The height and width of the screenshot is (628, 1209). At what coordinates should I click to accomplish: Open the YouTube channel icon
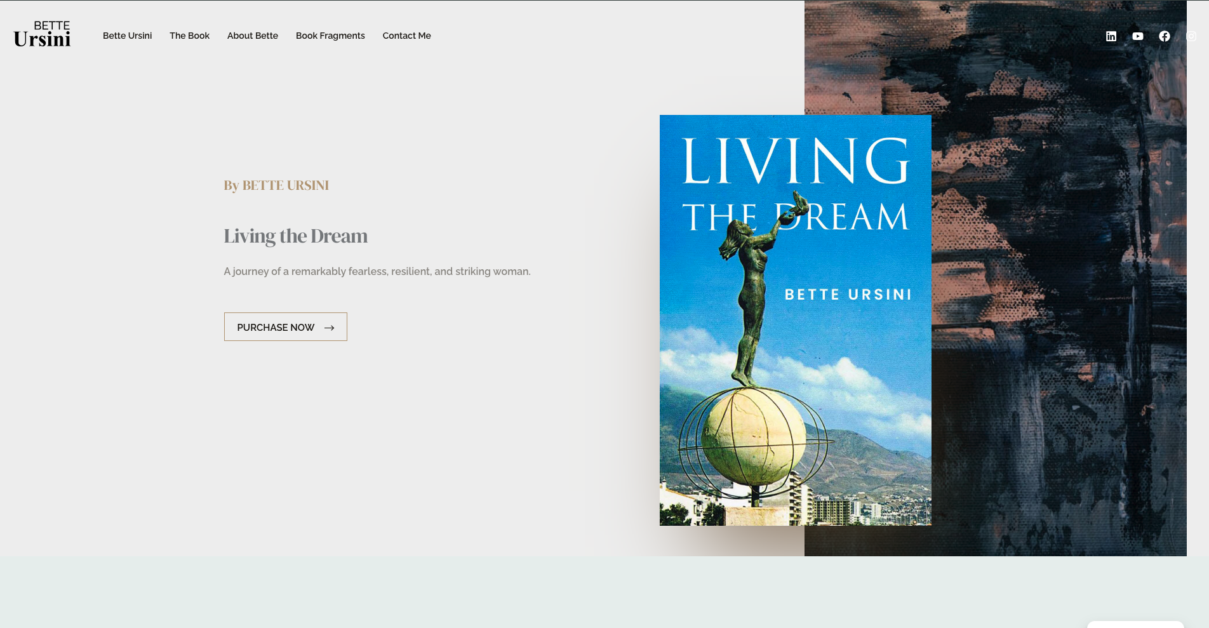point(1137,36)
